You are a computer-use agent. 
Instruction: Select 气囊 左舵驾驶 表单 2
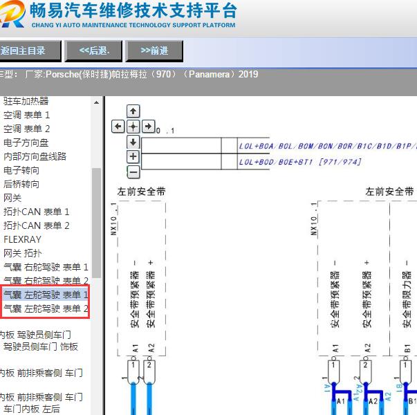tap(46, 308)
